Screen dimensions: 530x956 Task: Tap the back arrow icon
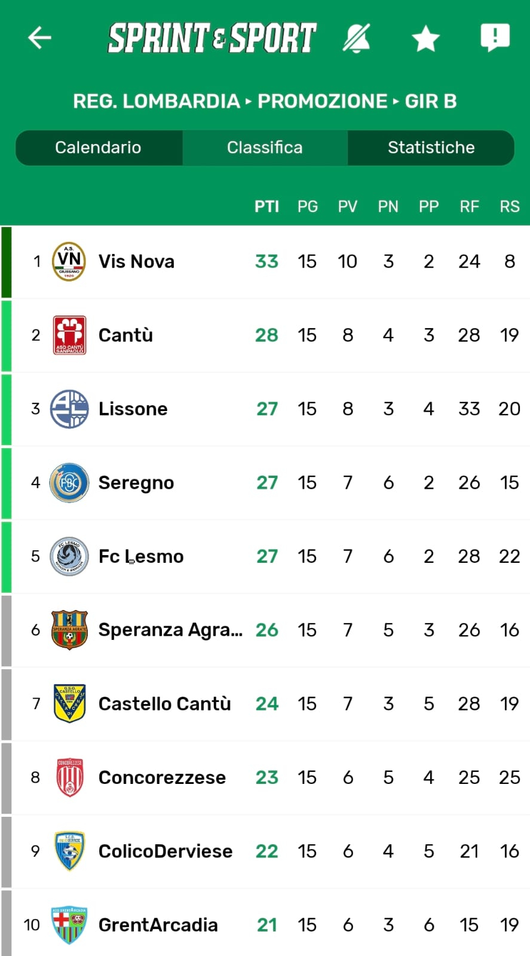39,38
